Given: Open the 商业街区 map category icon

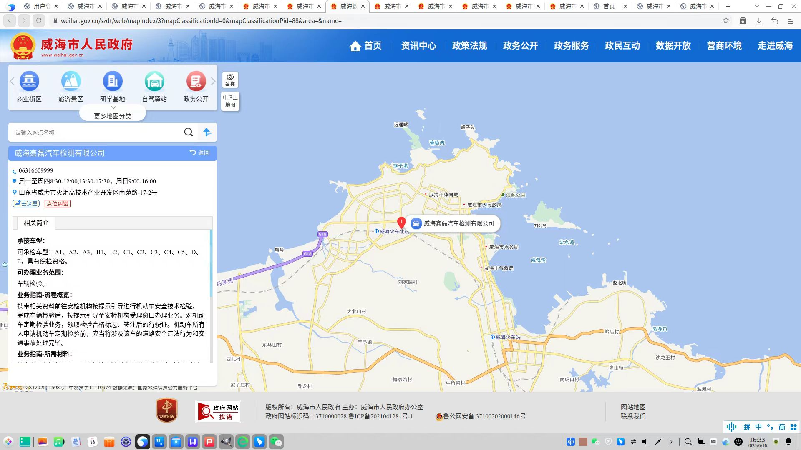Looking at the screenshot, I should point(29,82).
